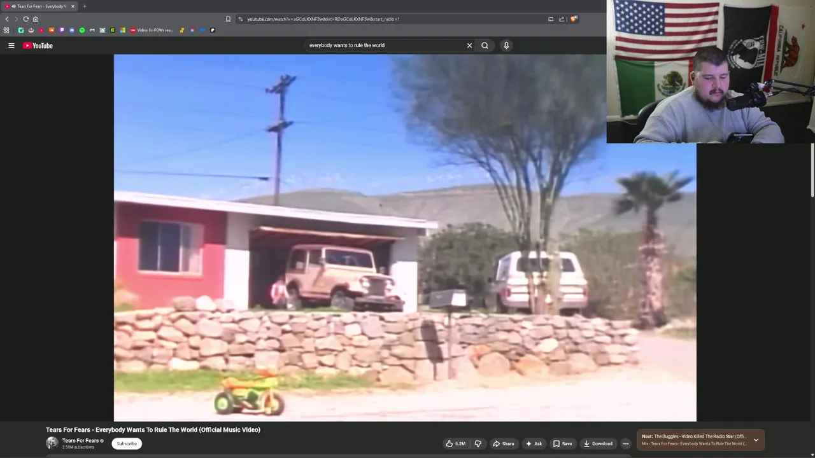815x458 pixels.
Task: Close the Tears For Fears browser tab
Action: tap(73, 6)
